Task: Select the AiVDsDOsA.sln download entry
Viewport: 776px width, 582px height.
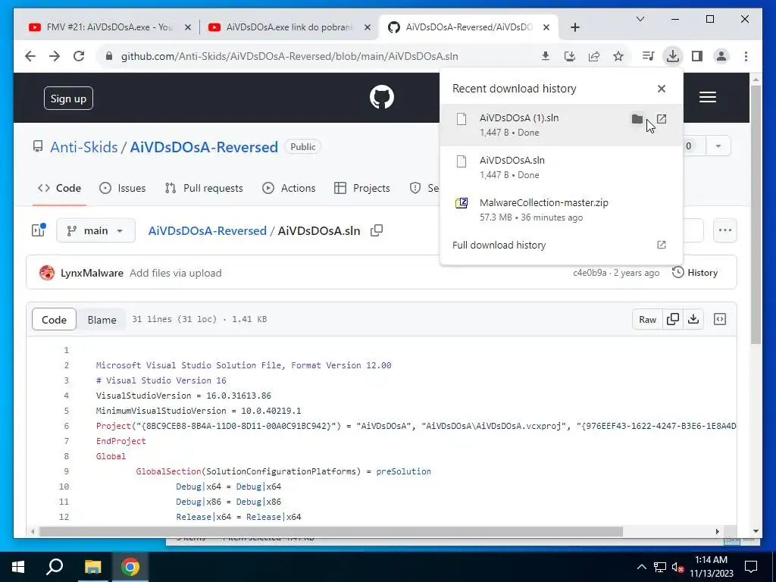Action: click(562, 167)
